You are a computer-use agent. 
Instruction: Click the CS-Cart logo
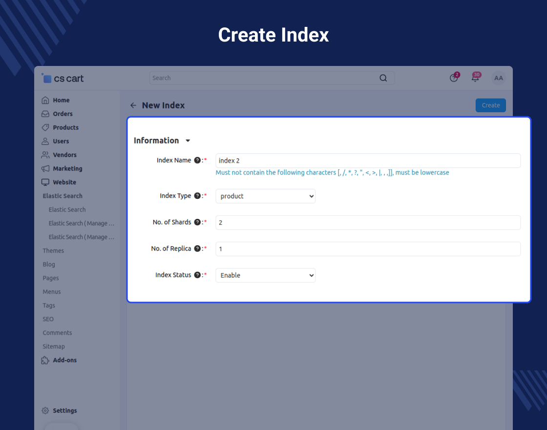pyautogui.click(x=63, y=78)
